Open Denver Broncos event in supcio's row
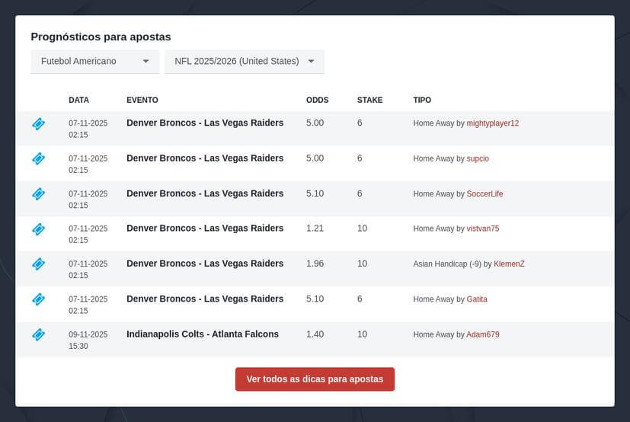630x422 pixels. 205,158
